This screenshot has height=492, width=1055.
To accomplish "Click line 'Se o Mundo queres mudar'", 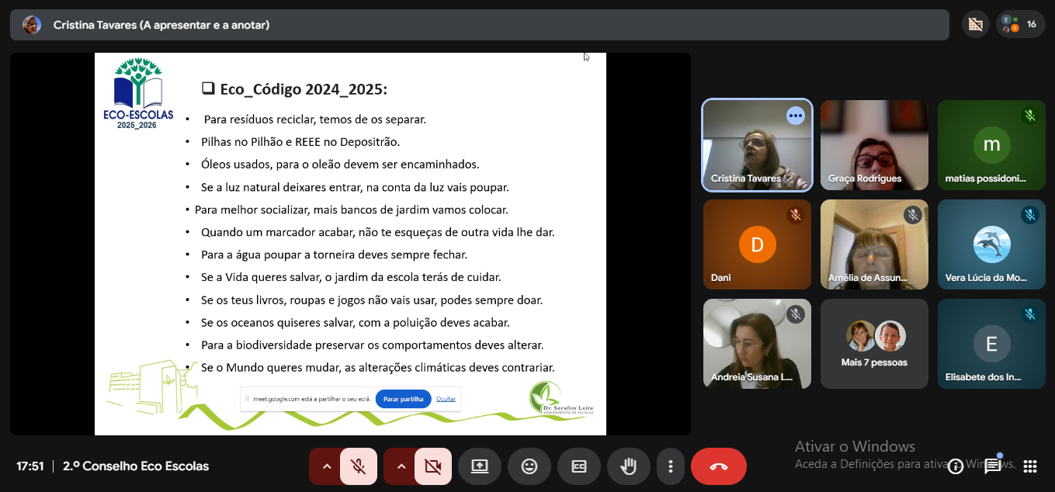I will (377, 368).
